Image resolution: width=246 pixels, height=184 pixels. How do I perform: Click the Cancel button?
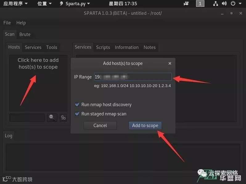click(x=100, y=126)
